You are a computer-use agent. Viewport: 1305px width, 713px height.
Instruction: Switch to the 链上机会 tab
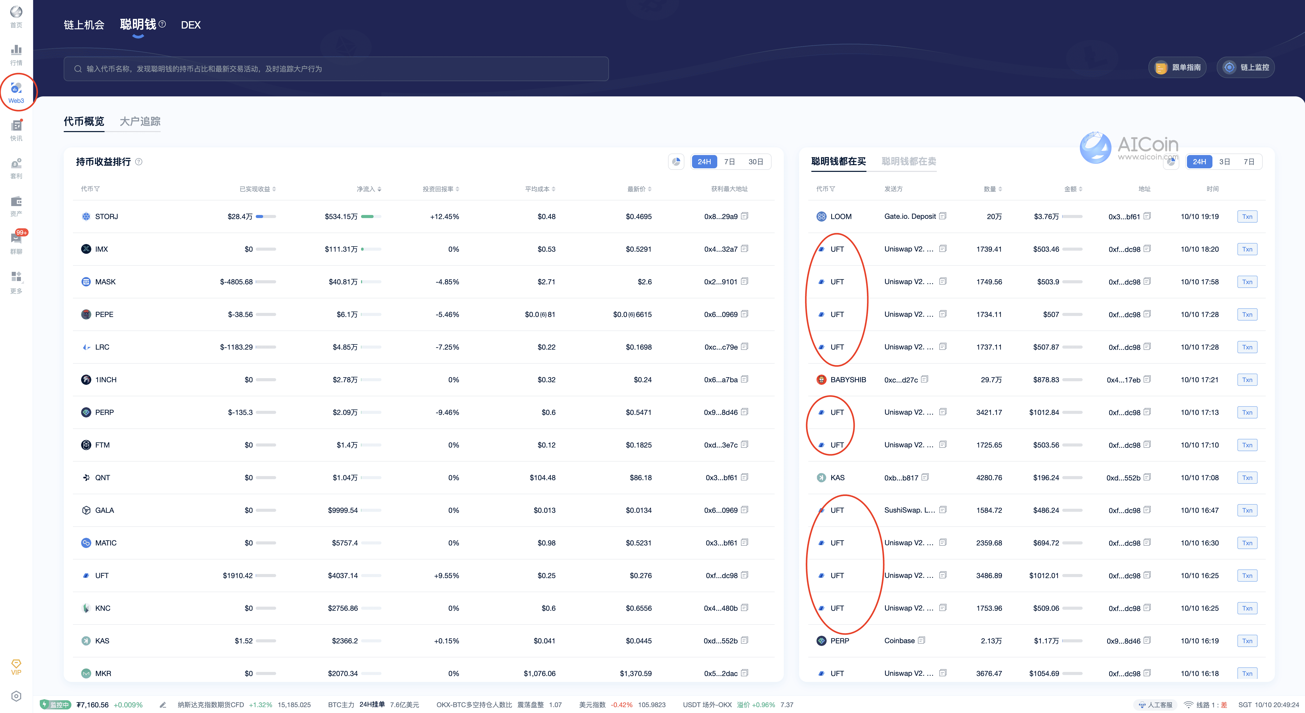click(x=84, y=25)
